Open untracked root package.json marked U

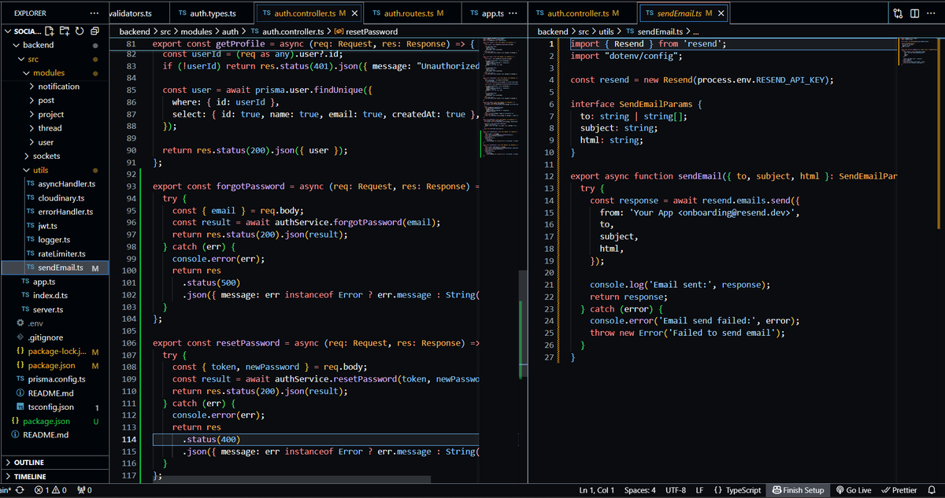pos(46,421)
